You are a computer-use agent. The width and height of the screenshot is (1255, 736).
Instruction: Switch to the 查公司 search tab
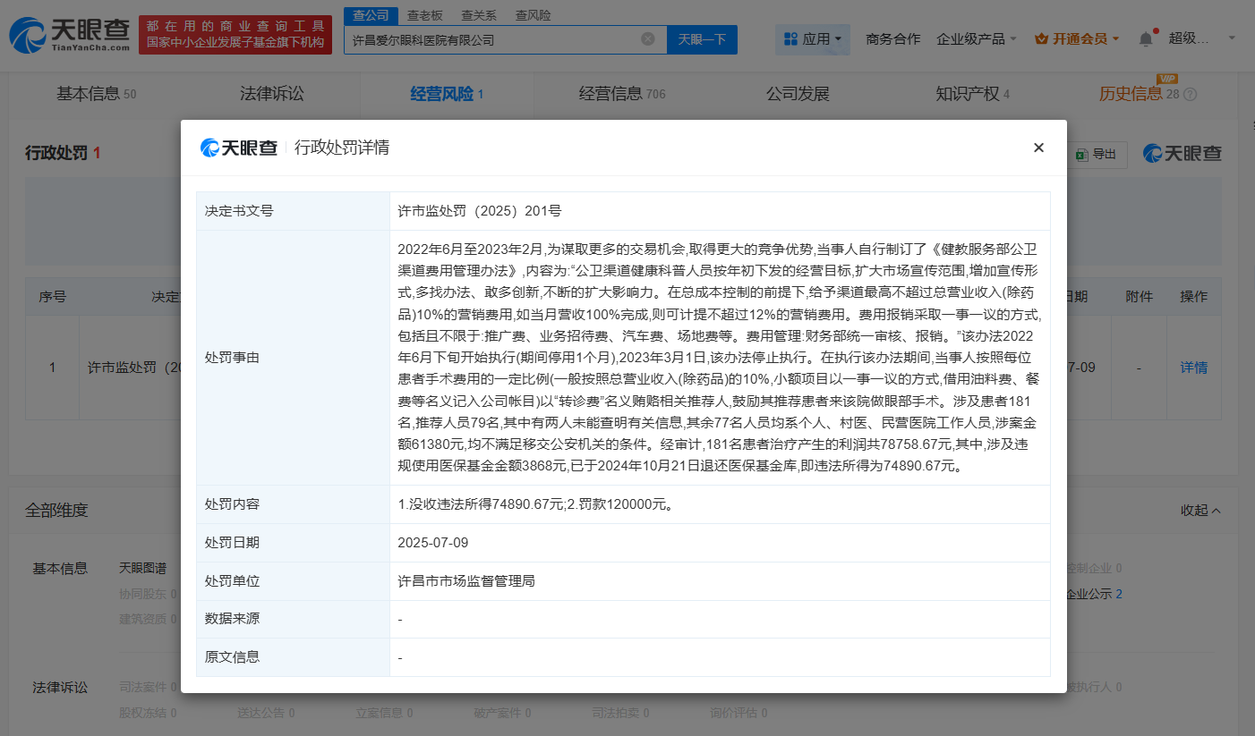pyautogui.click(x=371, y=15)
